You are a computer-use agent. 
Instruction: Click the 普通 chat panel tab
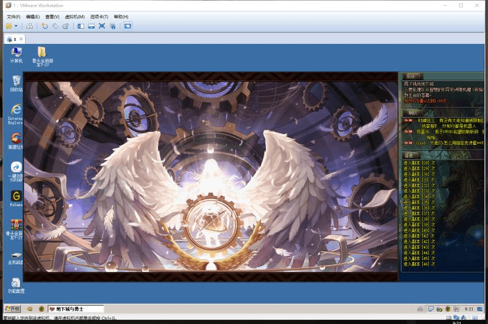pyautogui.click(x=411, y=155)
